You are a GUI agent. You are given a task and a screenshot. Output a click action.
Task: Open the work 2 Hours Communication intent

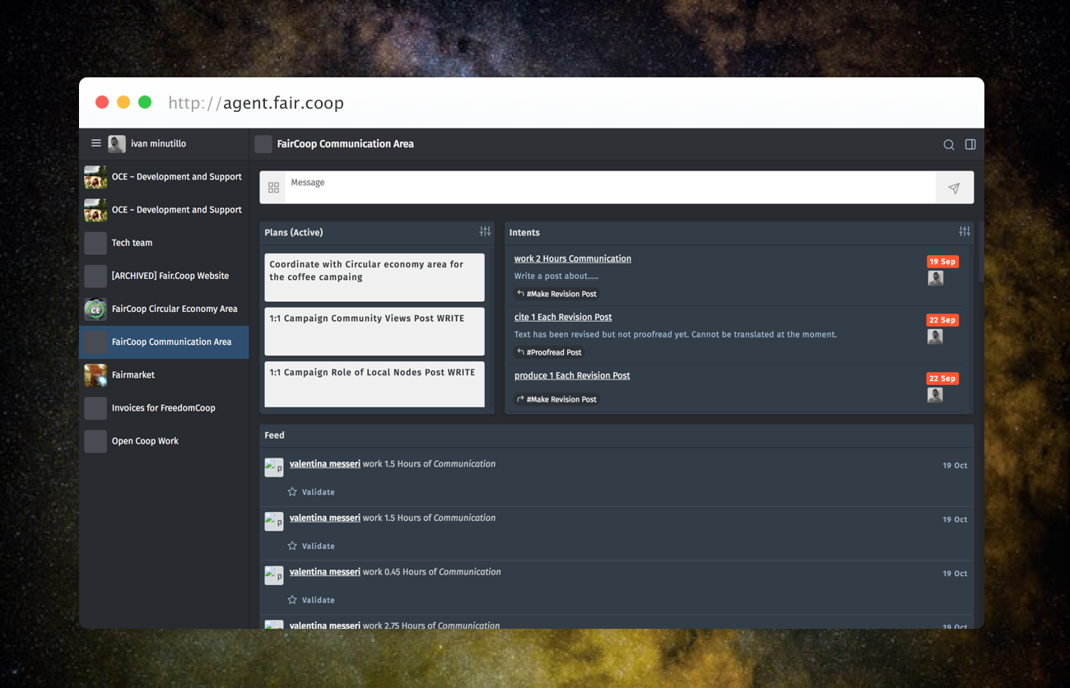(x=572, y=258)
